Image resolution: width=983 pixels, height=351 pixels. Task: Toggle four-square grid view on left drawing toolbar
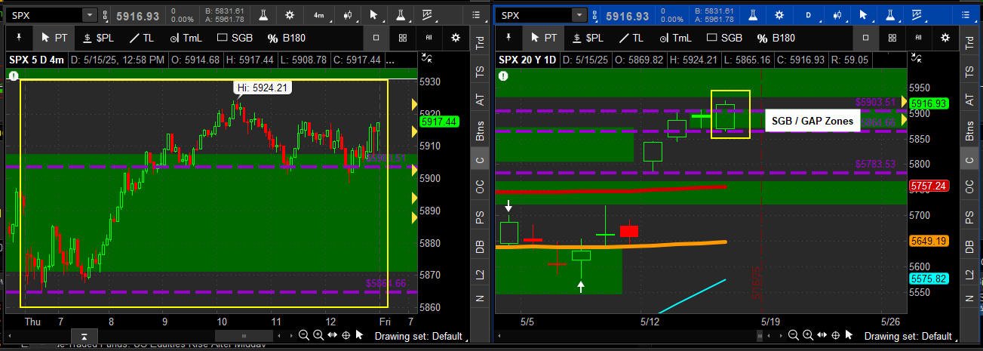403,38
